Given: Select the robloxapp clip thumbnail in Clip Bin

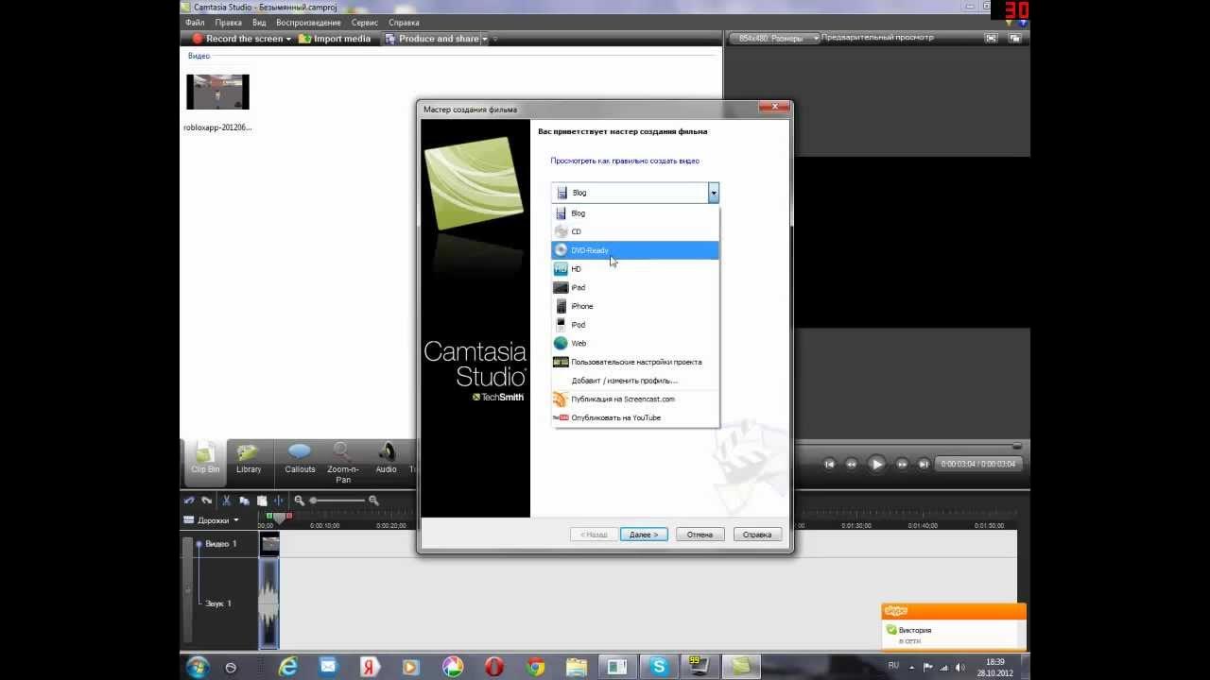Looking at the screenshot, I should pyautogui.click(x=217, y=92).
